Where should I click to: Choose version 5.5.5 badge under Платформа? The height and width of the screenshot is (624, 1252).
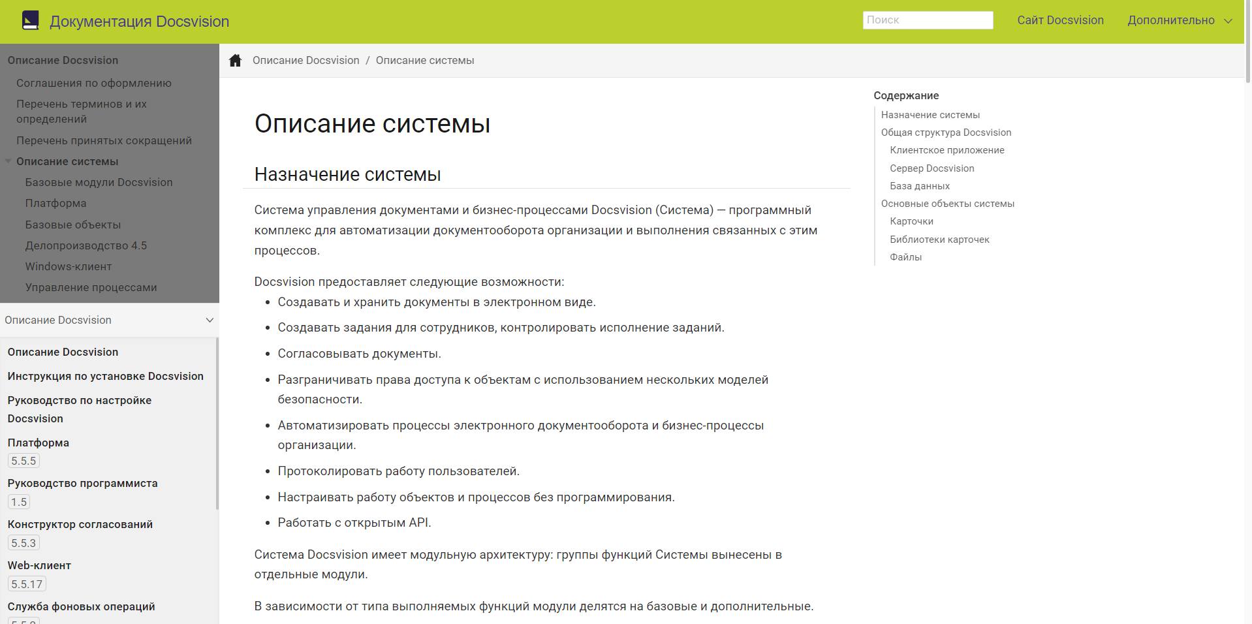[x=23, y=461]
